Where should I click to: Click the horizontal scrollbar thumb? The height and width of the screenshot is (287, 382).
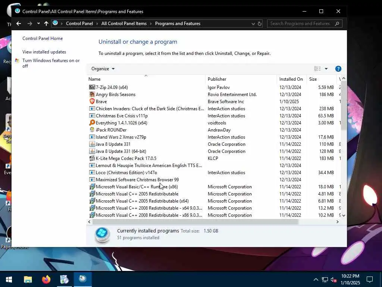click(x=195, y=222)
